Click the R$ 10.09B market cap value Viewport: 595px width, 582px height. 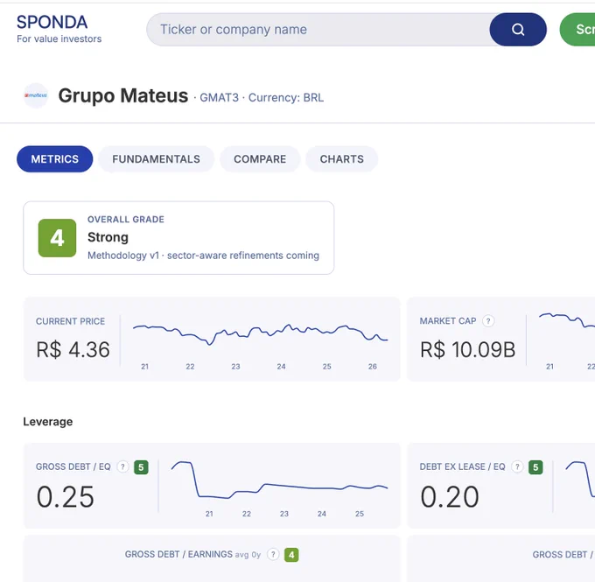point(468,350)
